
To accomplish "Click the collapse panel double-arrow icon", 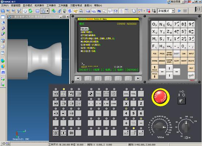I will tap(198, 9).
